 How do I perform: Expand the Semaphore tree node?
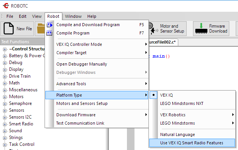(5, 104)
